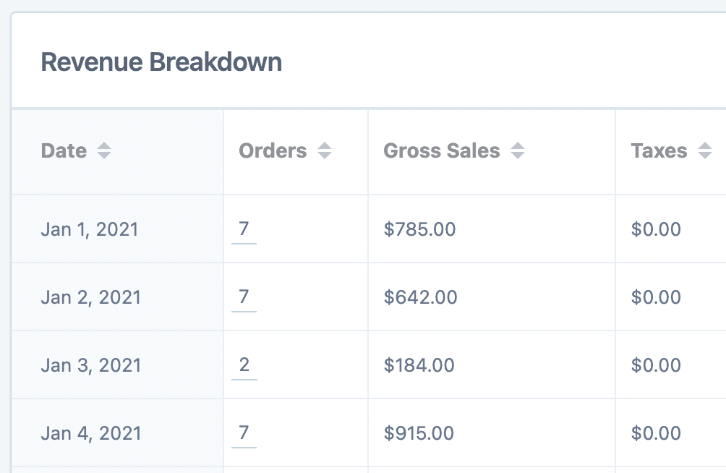The height and width of the screenshot is (473, 726).
Task: Click the Gross Sales column header
Action: point(442,151)
